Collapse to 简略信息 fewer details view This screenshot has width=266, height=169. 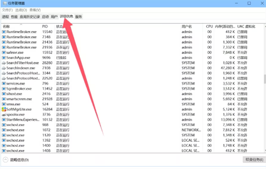tap(16, 160)
